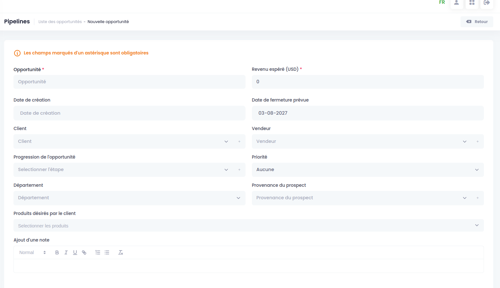Open the Priorité dropdown showing Aucune
The width and height of the screenshot is (500, 288).
click(x=368, y=170)
